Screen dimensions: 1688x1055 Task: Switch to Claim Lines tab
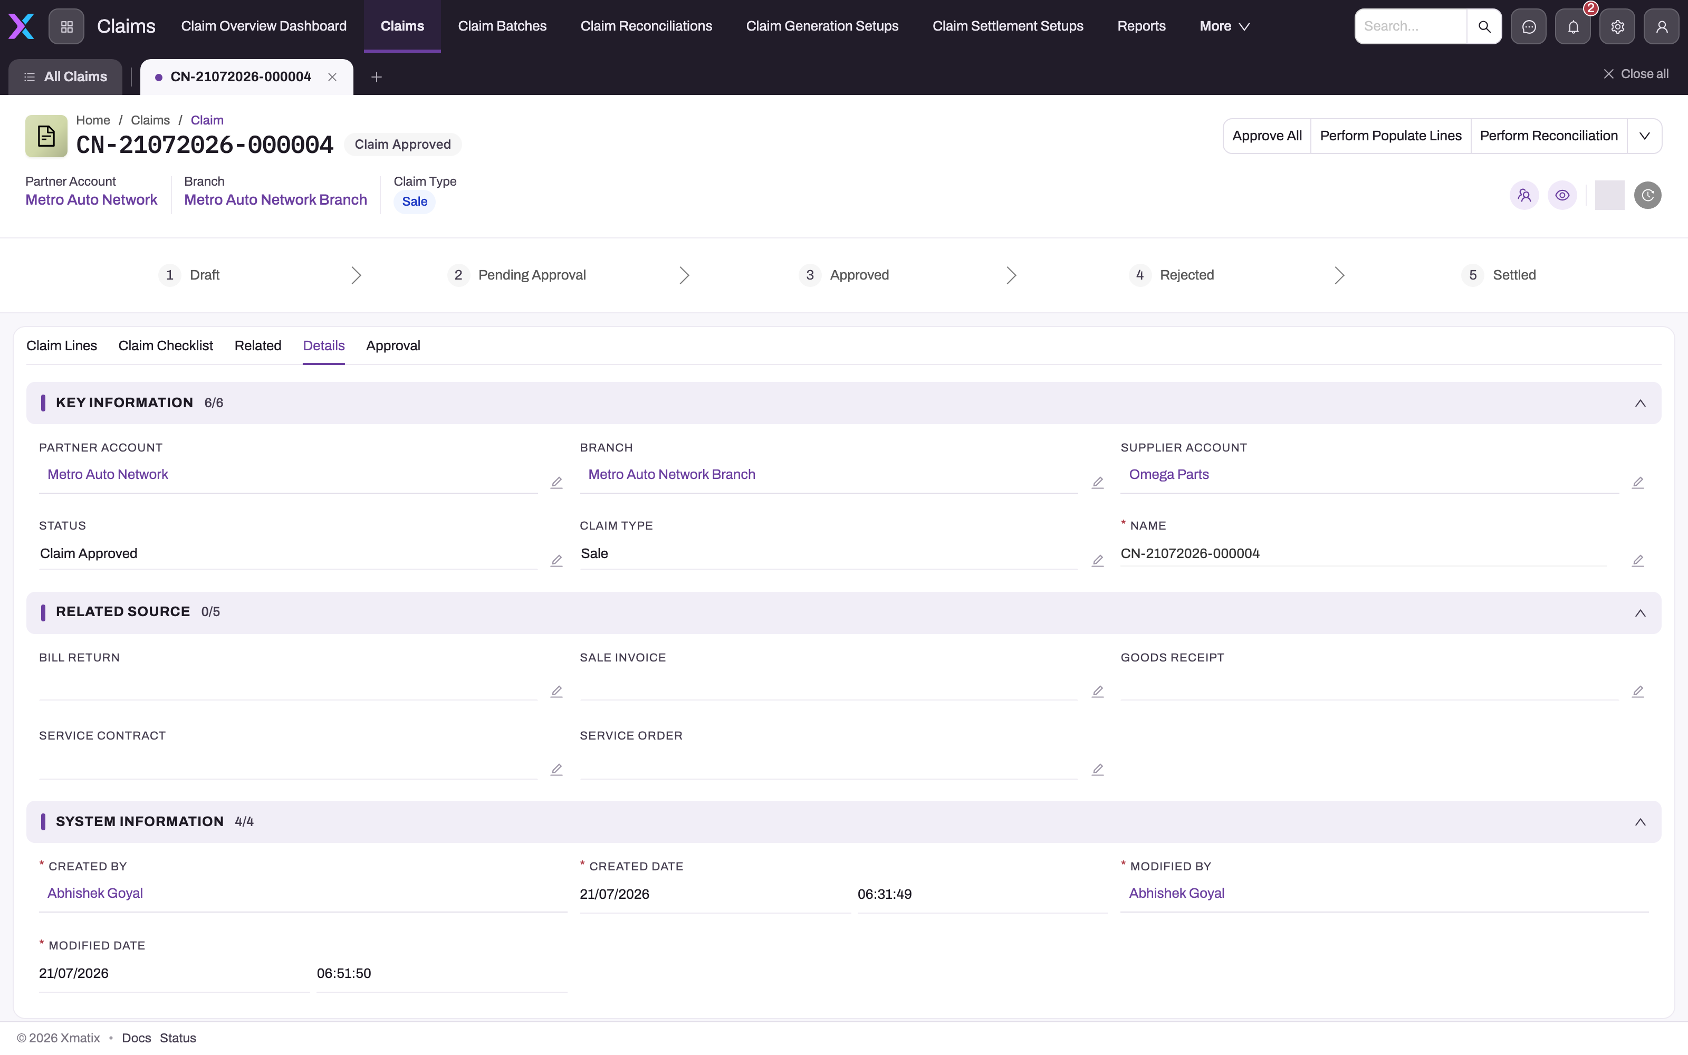61,346
